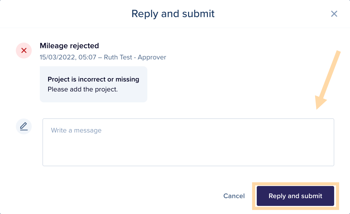Click the dialog title Reply and submit
This screenshot has height=214, width=350.
coord(173,14)
